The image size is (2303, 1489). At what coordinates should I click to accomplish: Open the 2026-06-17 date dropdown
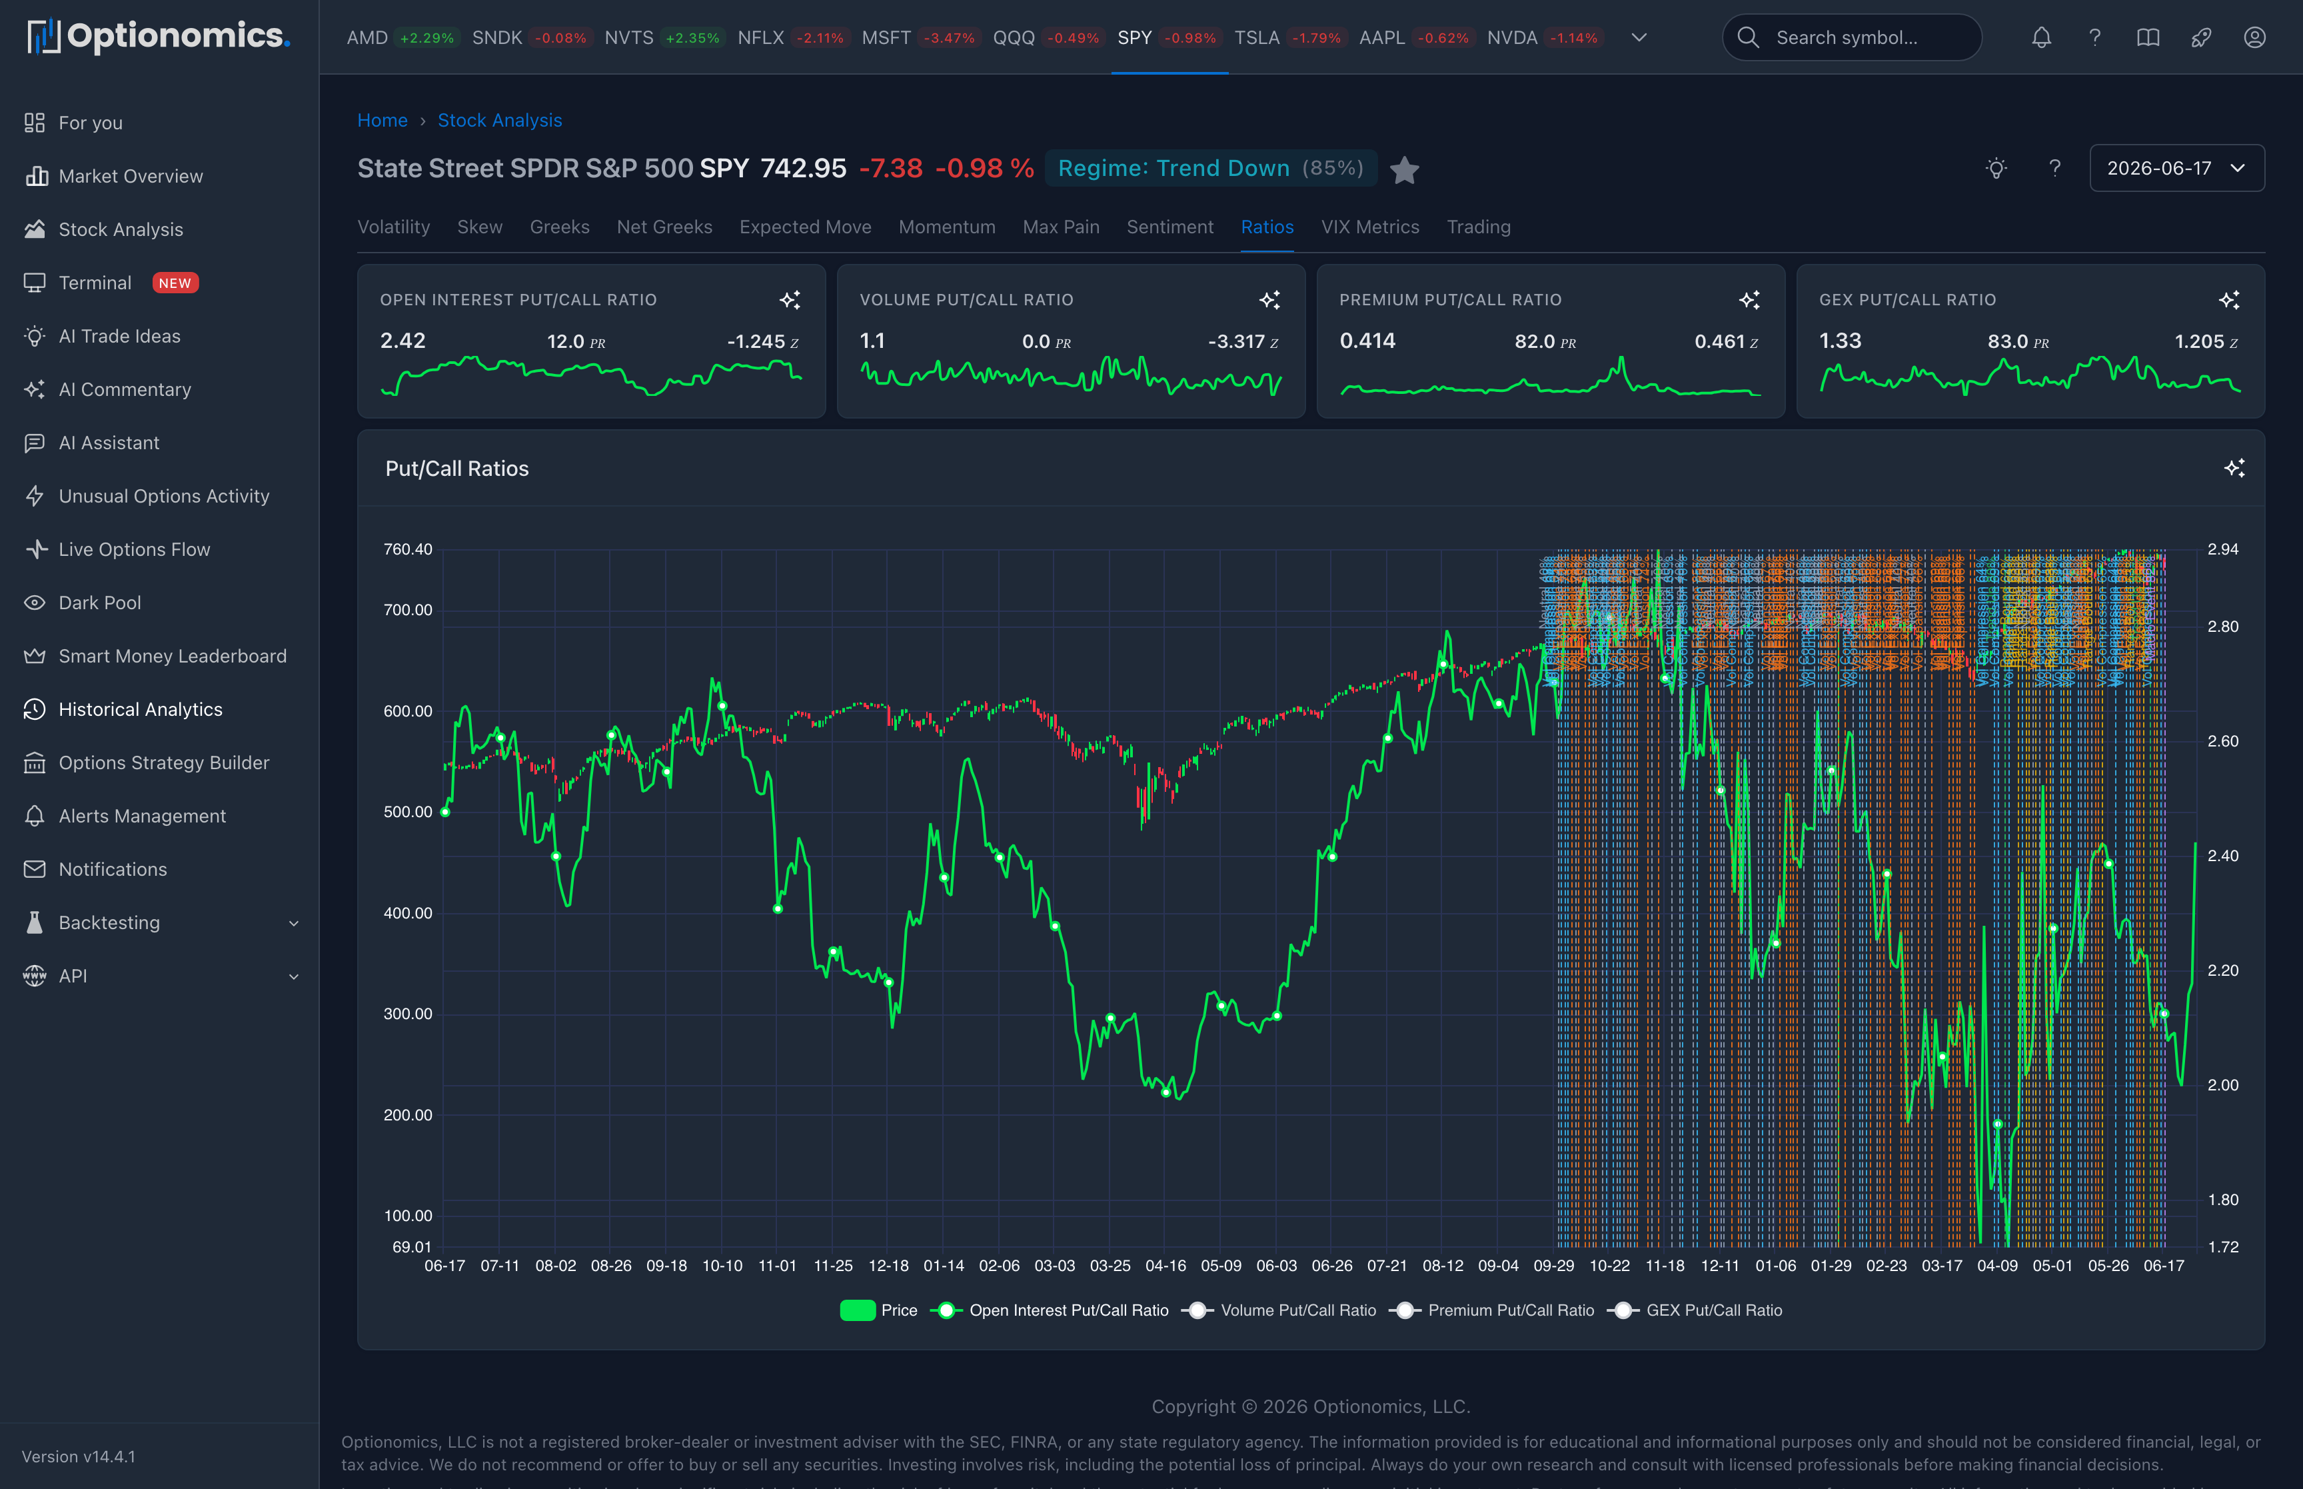pyautogui.click(x=2176, y=168)
